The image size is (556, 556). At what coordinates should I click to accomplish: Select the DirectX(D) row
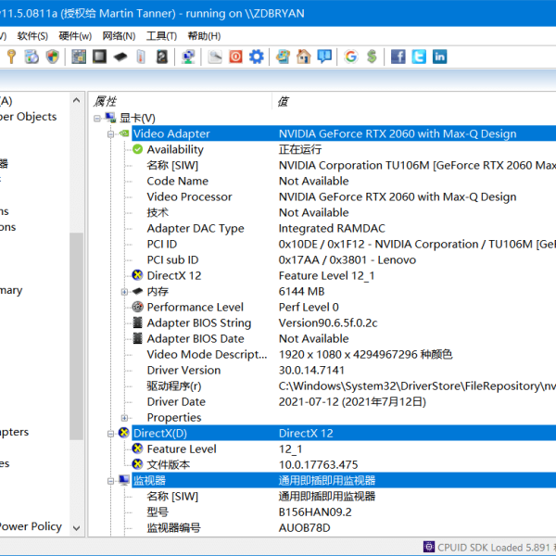(x=344, y=433)
